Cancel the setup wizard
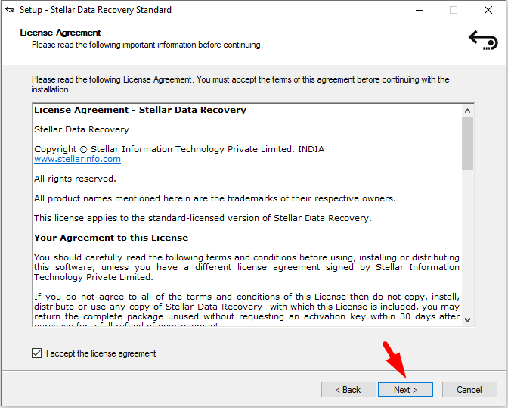Image resolution: width=508 pixels, height=408 pixels. click(469, 389)
